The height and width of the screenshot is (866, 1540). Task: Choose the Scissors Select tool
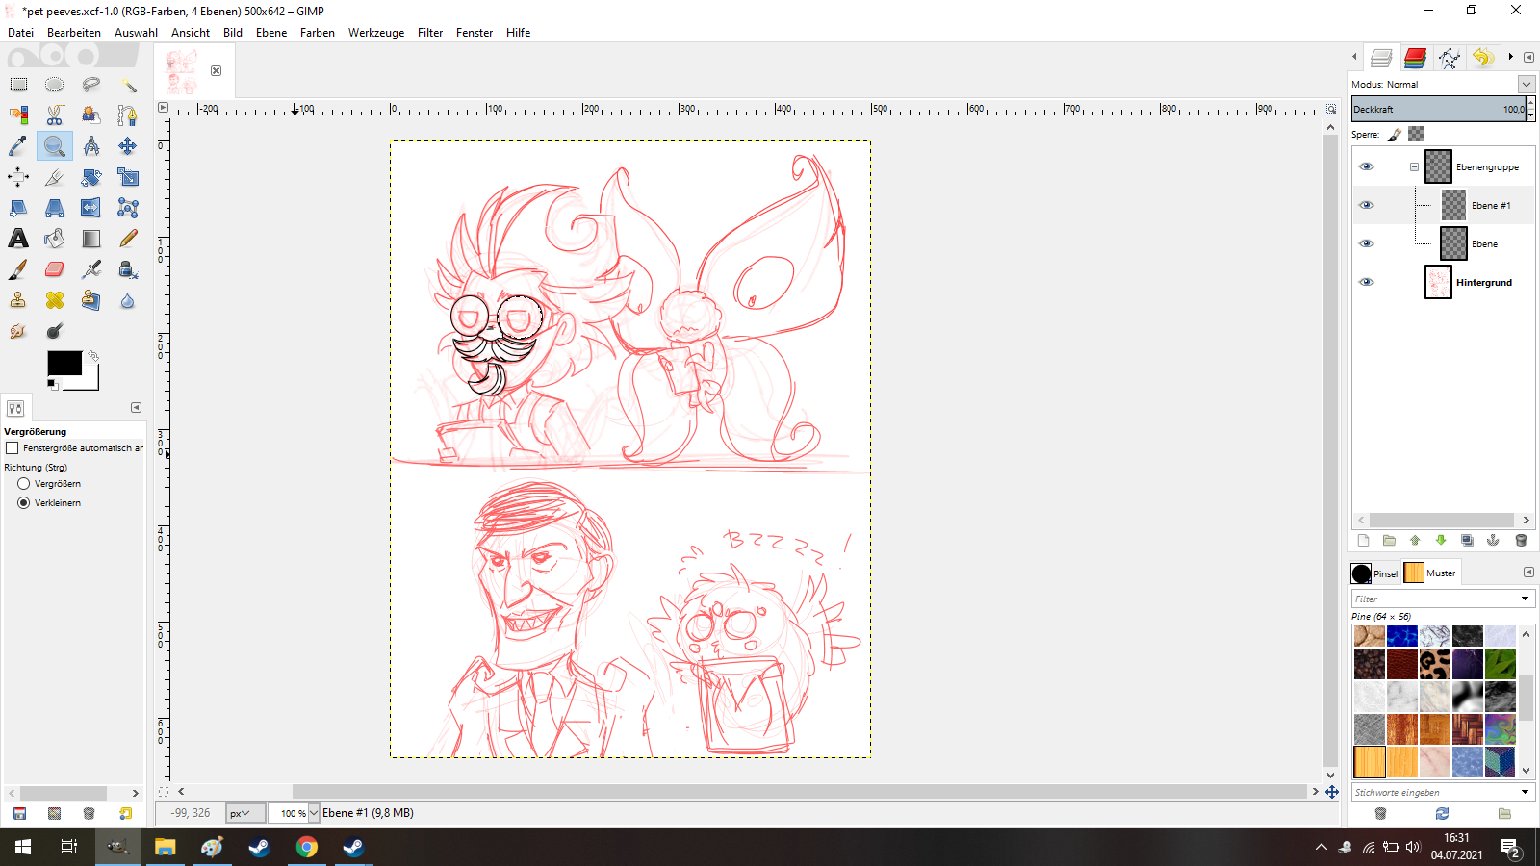pos(55,115)
